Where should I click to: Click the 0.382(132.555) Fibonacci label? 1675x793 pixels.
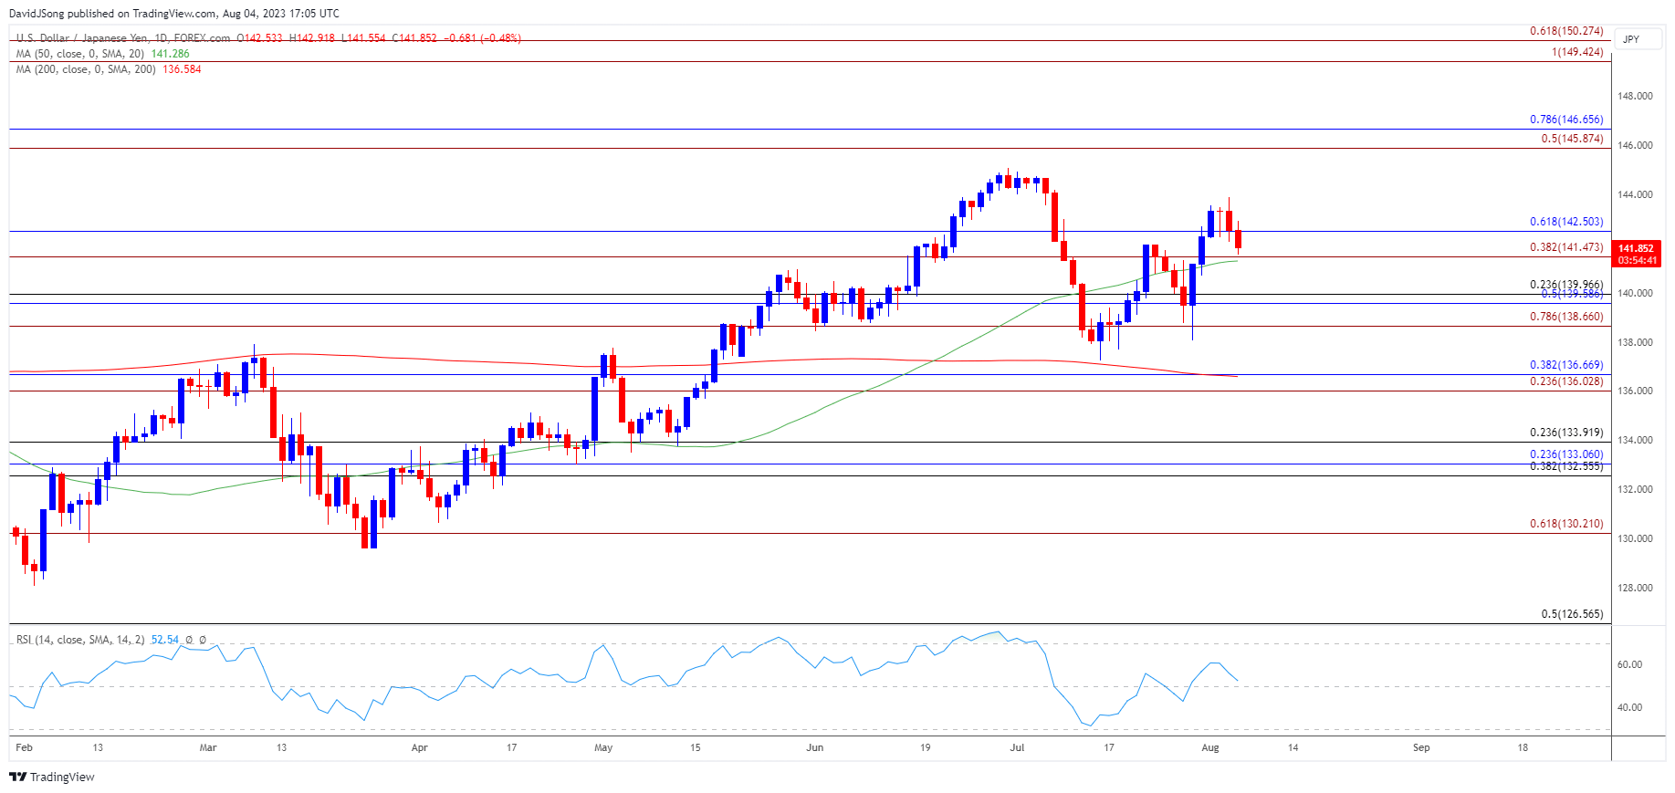(1566, 466)
